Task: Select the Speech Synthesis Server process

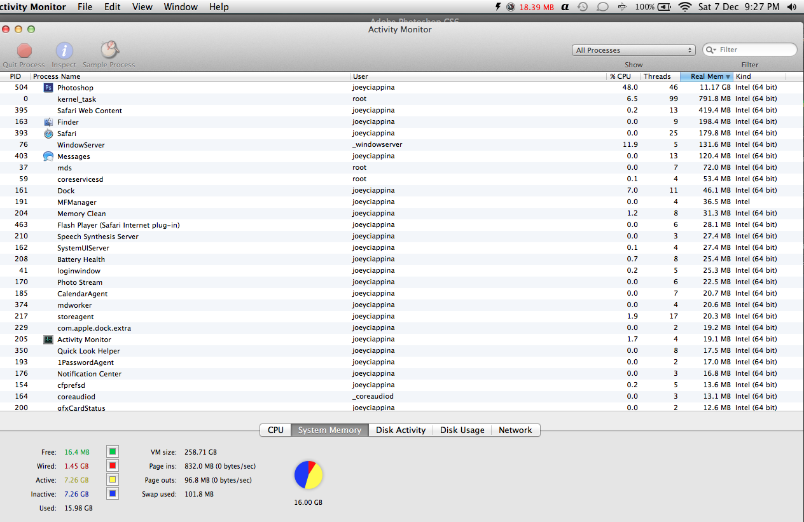Action: [402, 237]
